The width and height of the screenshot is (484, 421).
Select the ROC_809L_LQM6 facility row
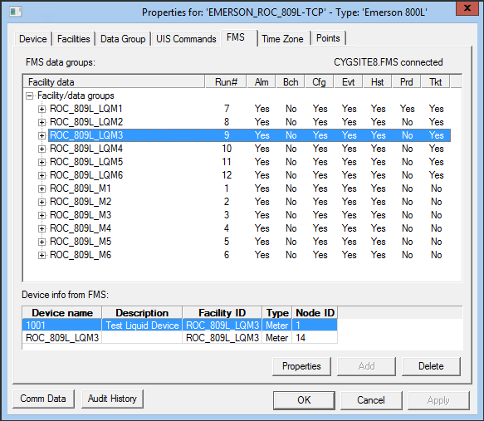tap(249, 175)
